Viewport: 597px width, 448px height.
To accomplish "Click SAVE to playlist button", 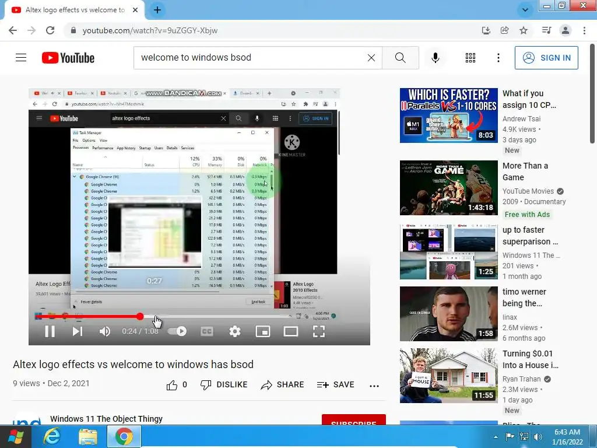I will (x=335, y=385).
